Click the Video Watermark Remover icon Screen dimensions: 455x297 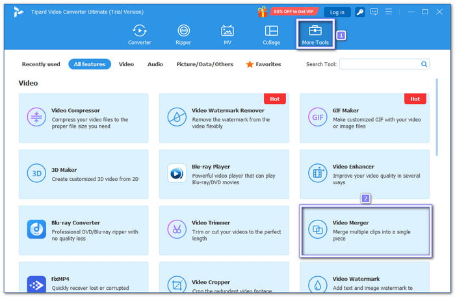177,117
